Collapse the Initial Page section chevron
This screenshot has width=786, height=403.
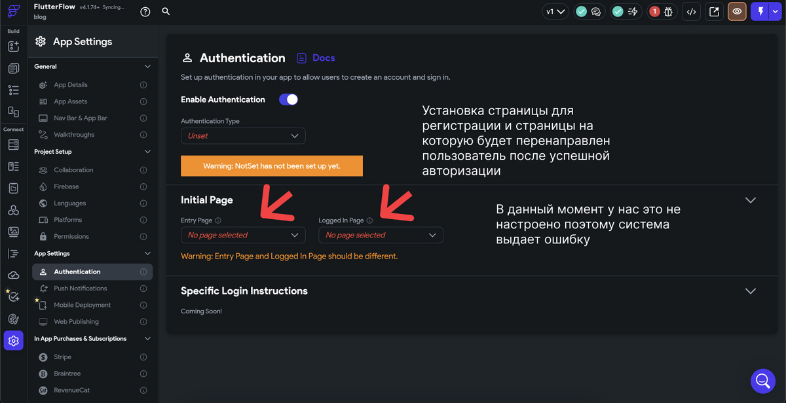point(751,200)
